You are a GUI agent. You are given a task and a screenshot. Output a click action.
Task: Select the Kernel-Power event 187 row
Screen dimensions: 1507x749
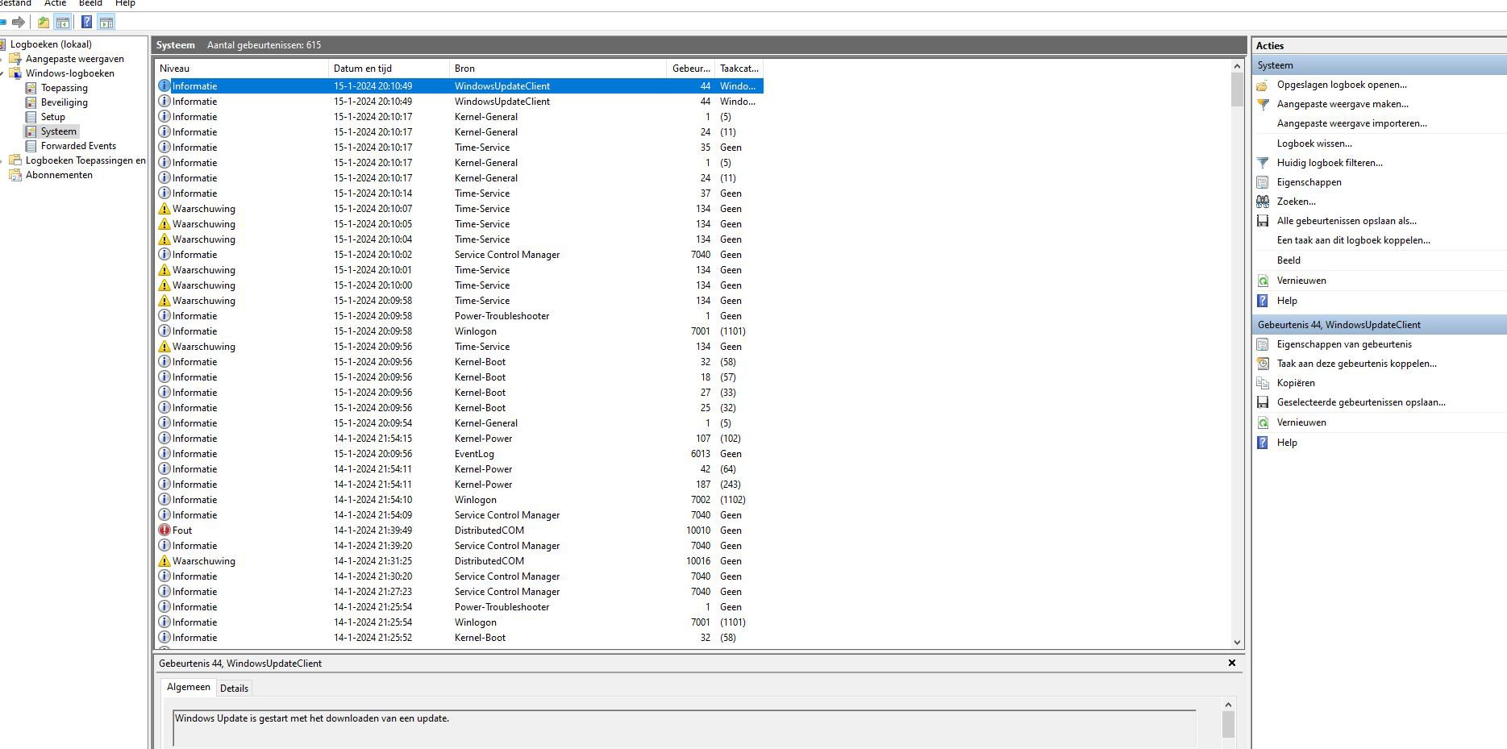coord(460,485)
